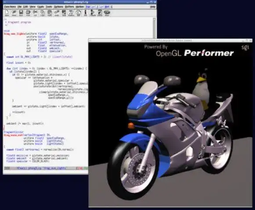
Task: Jump to buffer end with Bot
Action: click(x=107, y=7)
